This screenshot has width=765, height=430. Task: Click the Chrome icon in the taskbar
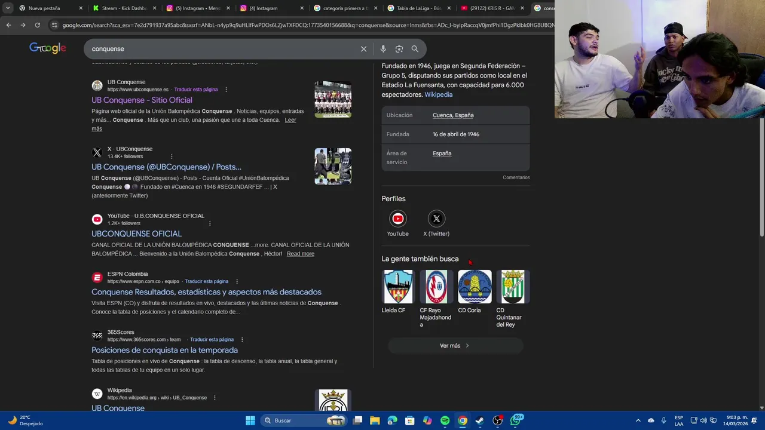point(462,420)
